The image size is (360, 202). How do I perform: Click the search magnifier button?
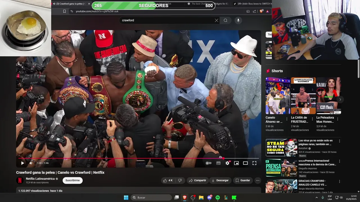(226, 20)
